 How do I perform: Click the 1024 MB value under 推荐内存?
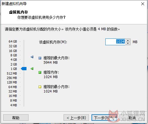click(x=51, y=77)
